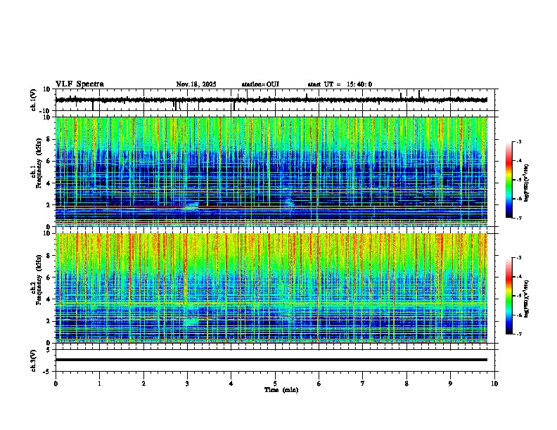Click the "2" tick on the Time axis

[143, 384]
